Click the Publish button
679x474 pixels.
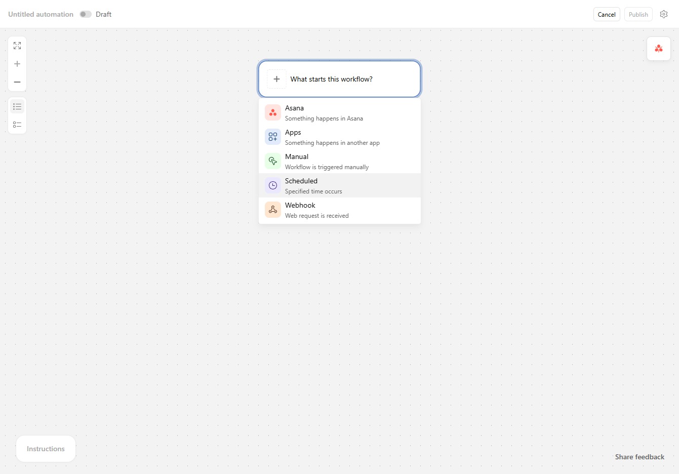pyautogui.click(x=638, y=14)
